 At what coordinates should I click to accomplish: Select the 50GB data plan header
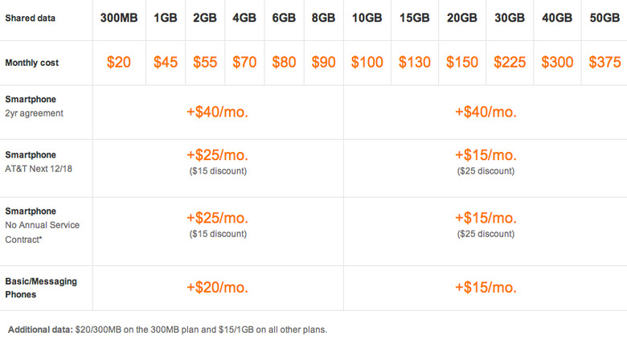pyautogui.click(x=604, y=18)
